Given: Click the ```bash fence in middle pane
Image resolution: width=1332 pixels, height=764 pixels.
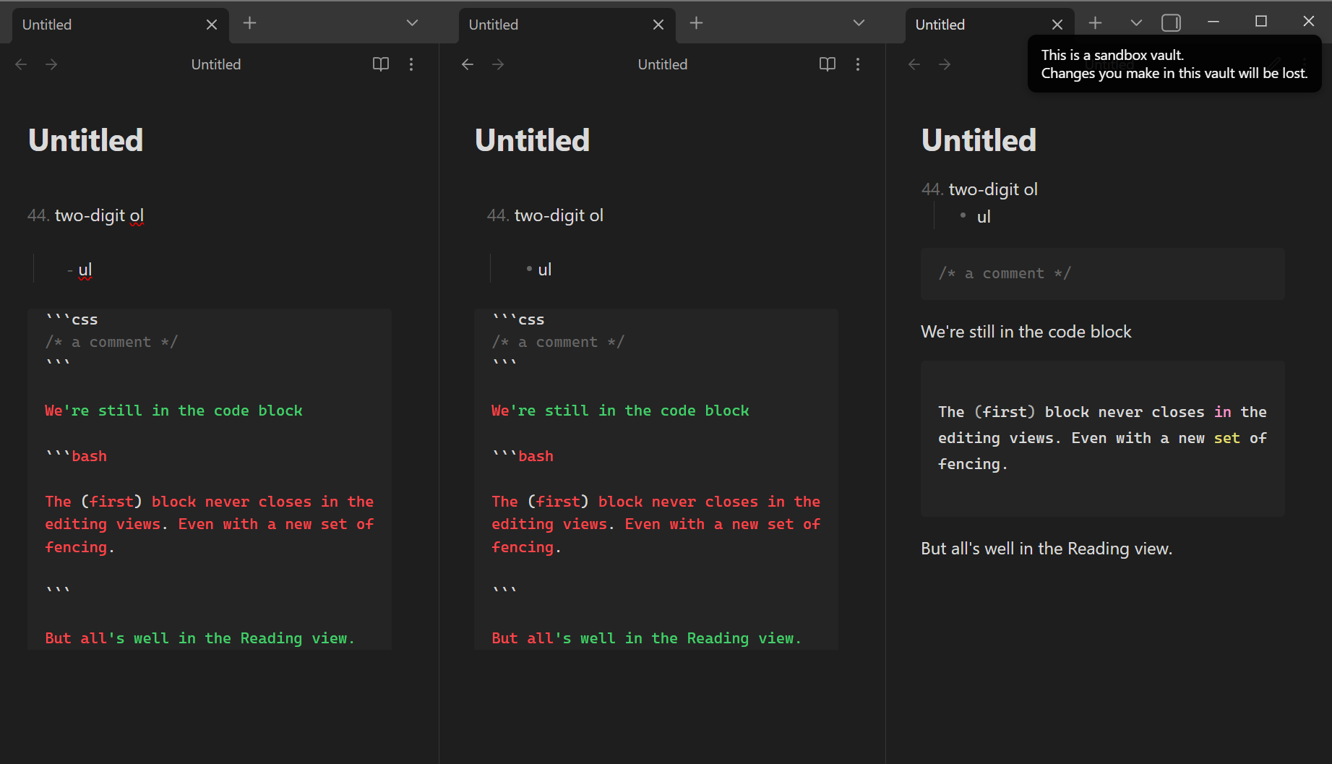Looking at the screenshot, I should (523, 456).
